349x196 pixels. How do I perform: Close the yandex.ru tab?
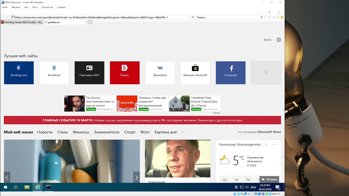click(x=86, y=22)
